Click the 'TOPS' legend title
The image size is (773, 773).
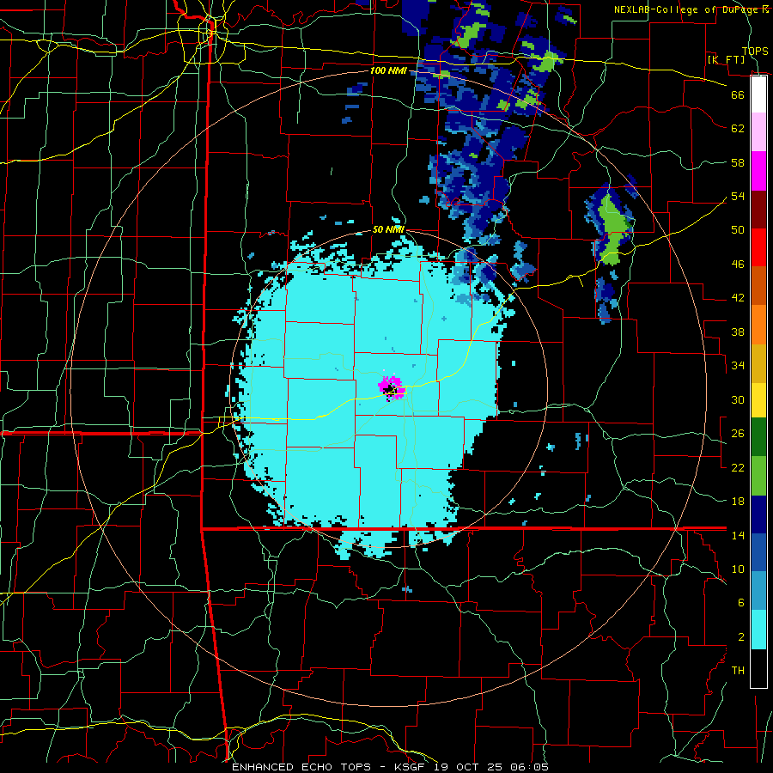tap(755, 51)
